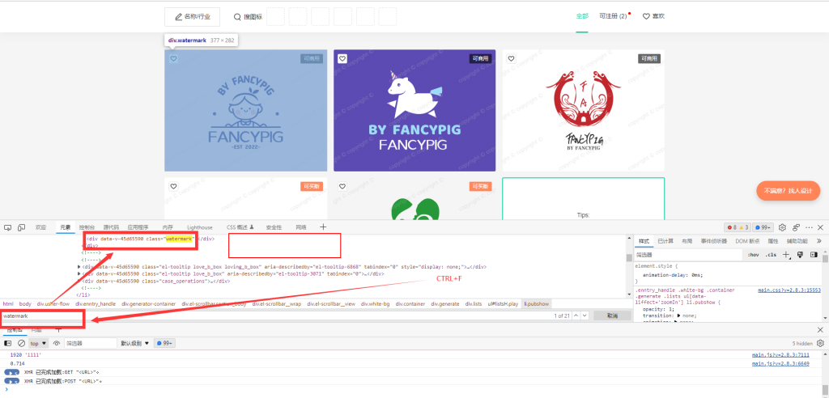Select the 可注册 (2) filter
The height and width of the screenshot is (398, 829).
614,16
